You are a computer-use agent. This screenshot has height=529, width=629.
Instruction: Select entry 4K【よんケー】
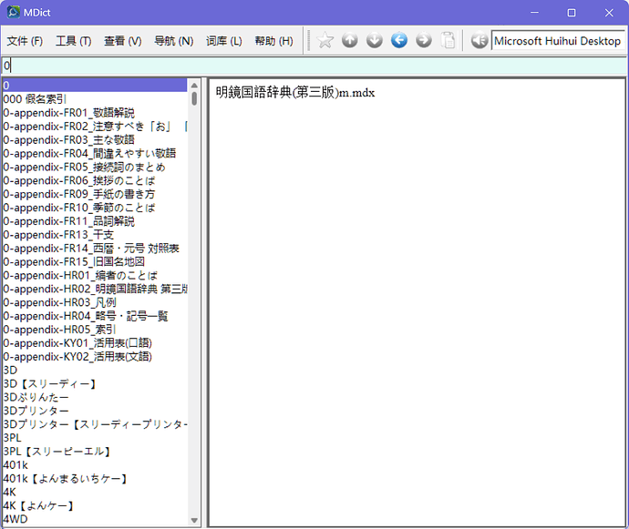pyautogui.click(x=95, y=505)
